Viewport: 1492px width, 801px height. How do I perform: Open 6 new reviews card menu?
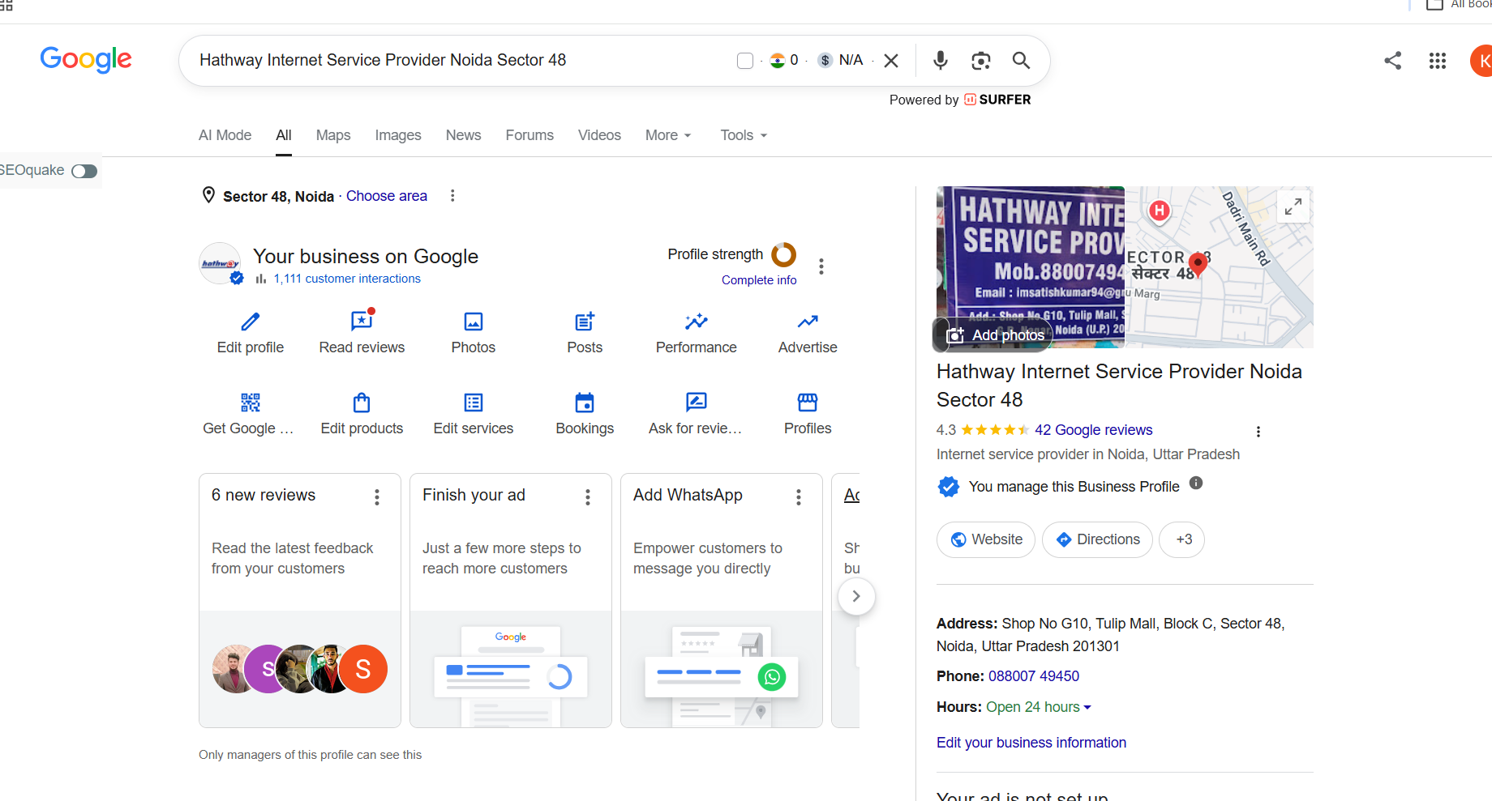click(377, 497)
